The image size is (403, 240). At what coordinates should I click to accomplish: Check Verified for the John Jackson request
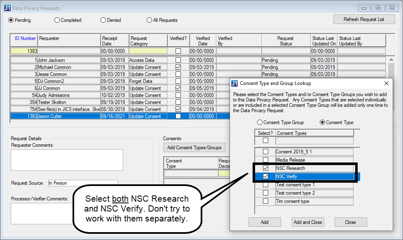click(178, 60)
